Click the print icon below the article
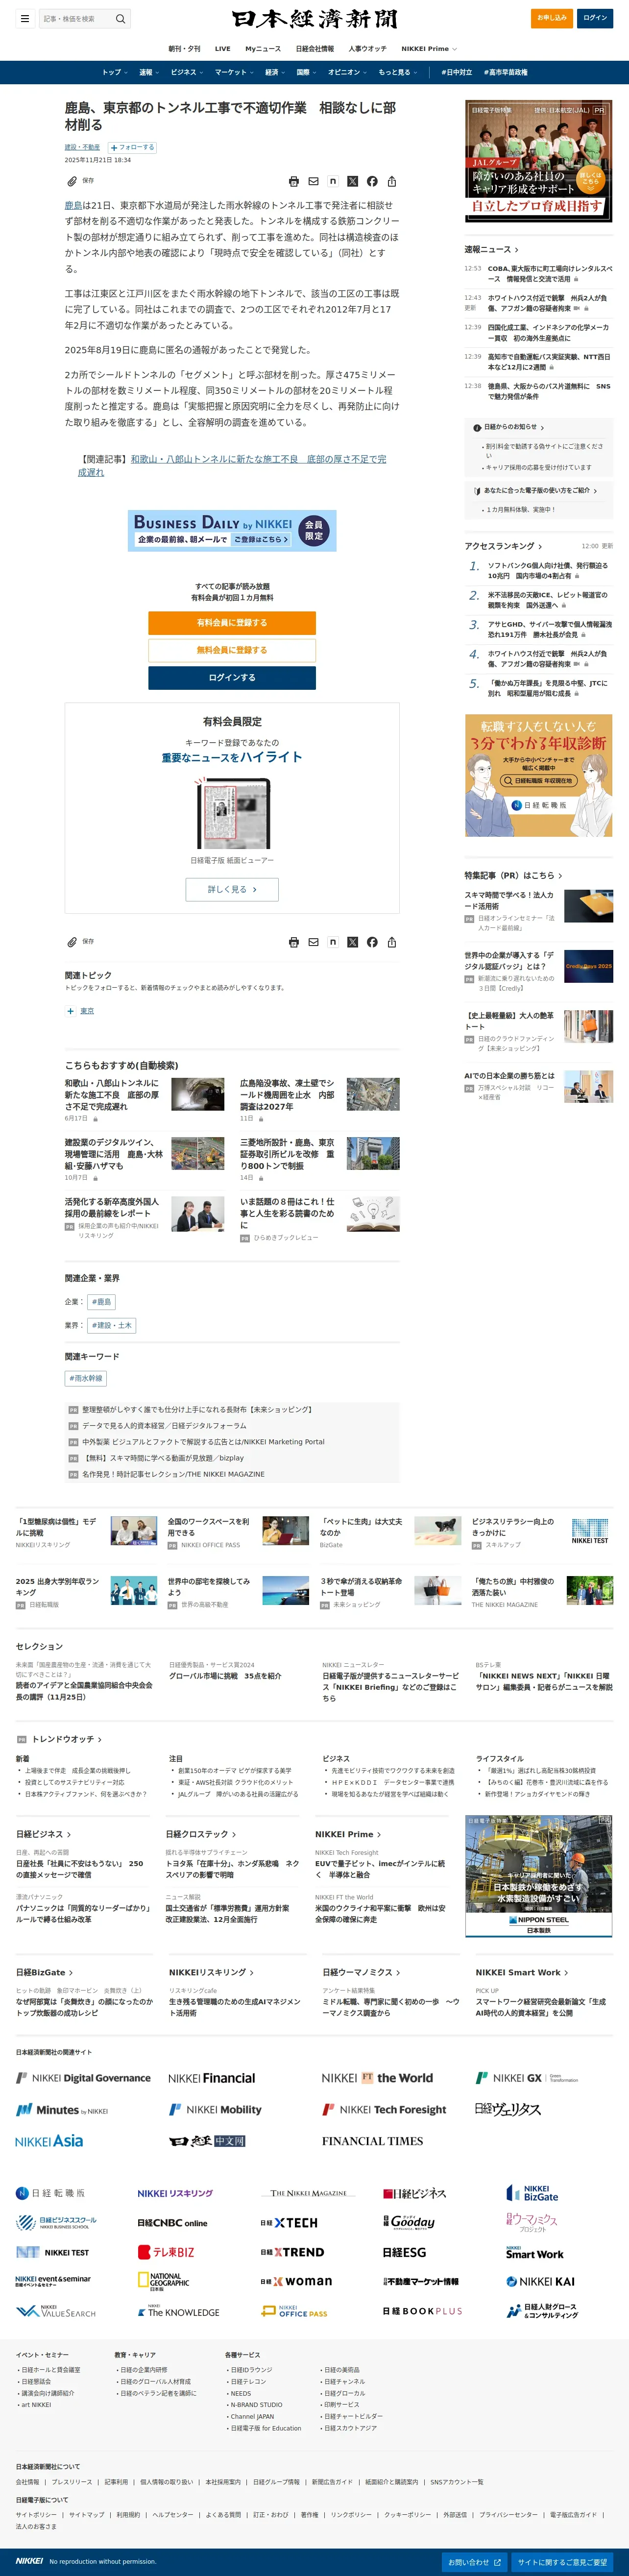The height and width of the screenshot is (2576, 629). [293, 942]
